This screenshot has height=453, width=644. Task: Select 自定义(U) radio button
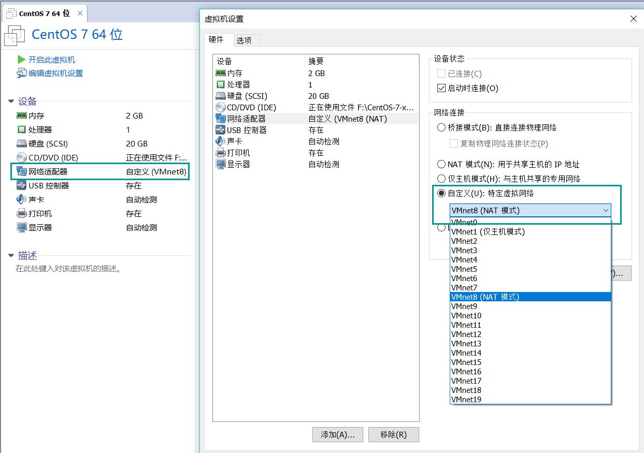[x=441, y=193]
